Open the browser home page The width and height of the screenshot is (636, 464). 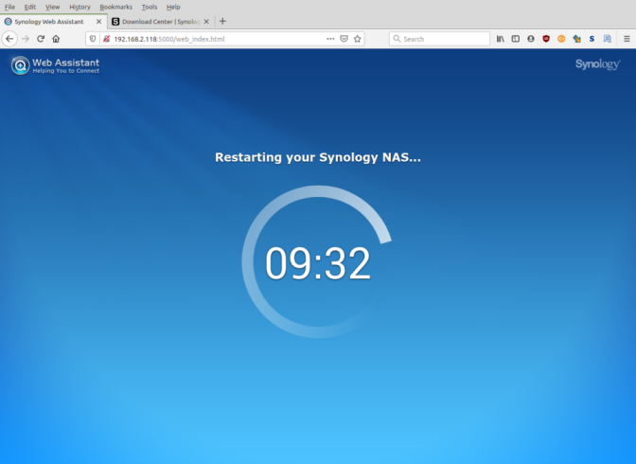(x=56, y=39)
